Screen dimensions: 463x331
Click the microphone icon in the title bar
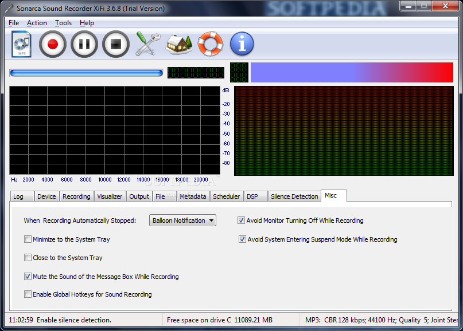tap(9, 8)
